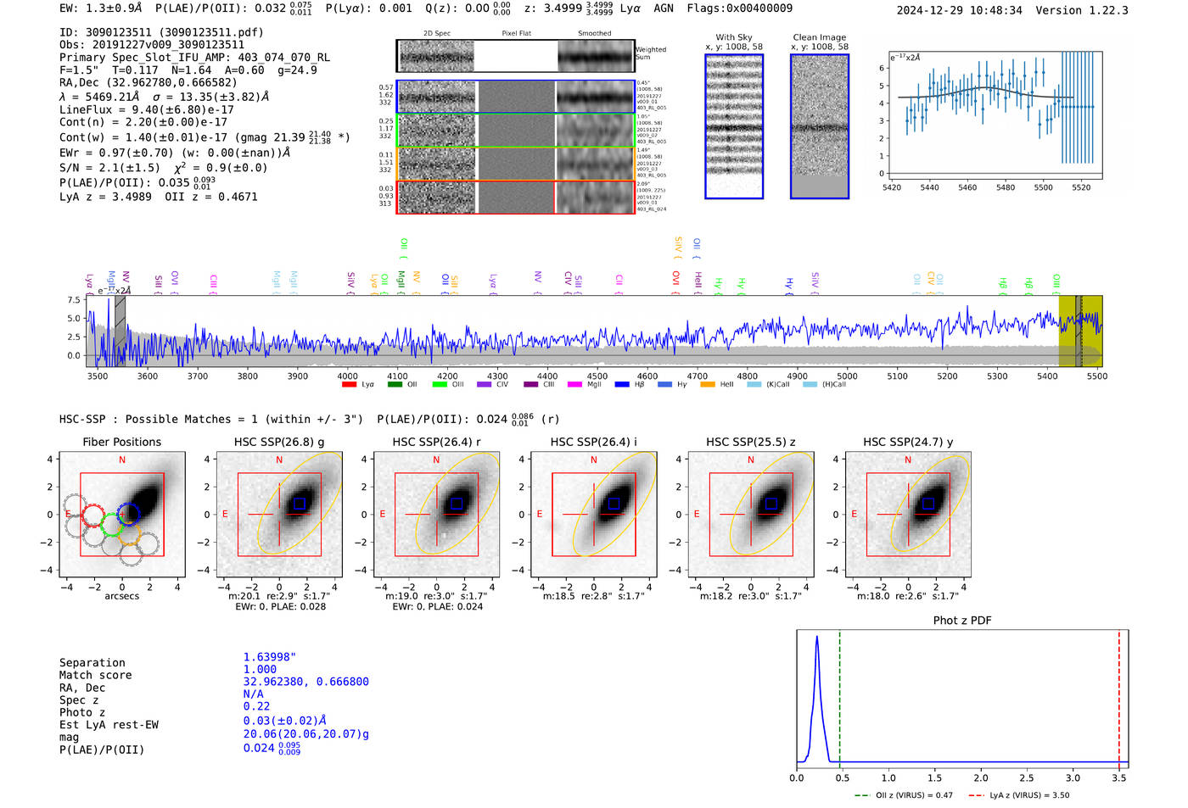Click the 'Flags:0x00400009' text
The height and width of the screenshot is (808, 1188).
[x=740, y=8]
